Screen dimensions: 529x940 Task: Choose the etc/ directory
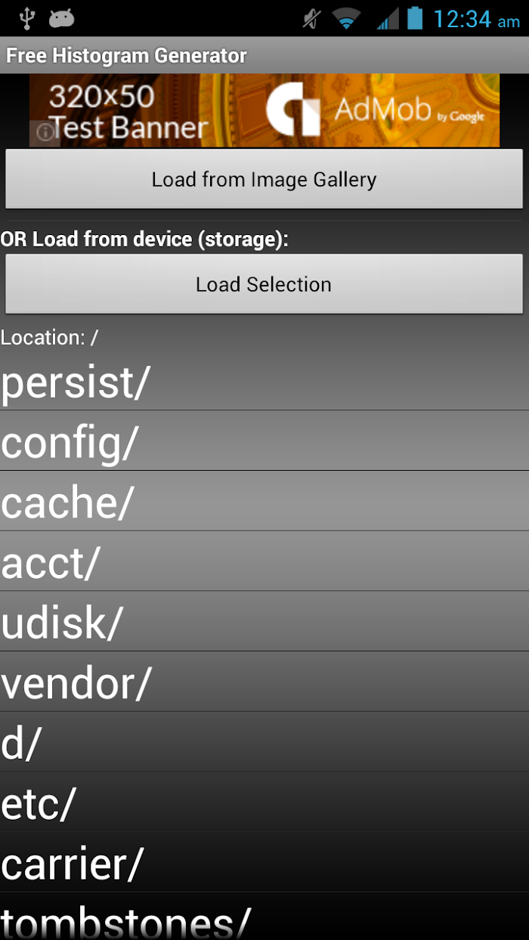[264, 802]
